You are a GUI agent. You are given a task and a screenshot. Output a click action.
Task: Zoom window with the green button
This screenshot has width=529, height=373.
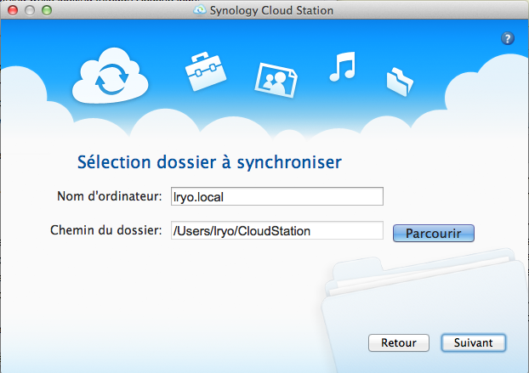47,10
